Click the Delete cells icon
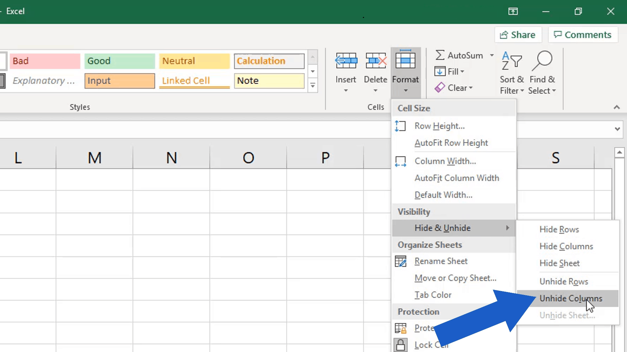 376,61
